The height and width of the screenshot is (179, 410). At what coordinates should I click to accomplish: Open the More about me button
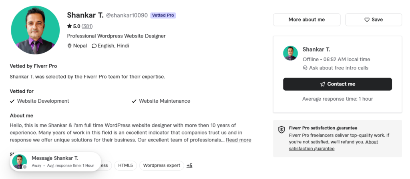307,20
